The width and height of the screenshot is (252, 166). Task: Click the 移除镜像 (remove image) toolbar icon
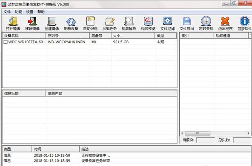pos(32,21)
